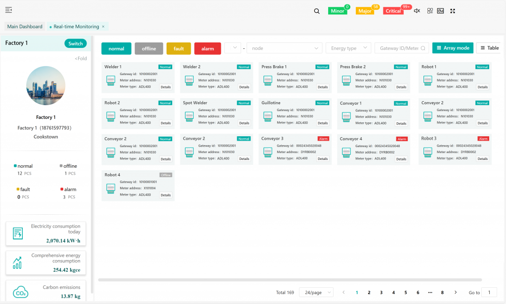The image size is (506, 304).
Task: Open the QR code grid icon
Action: click(x=430, y=11)
